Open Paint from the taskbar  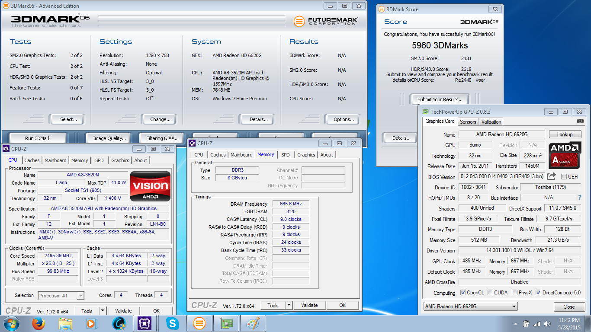pyautogui.click(x=253, y=323)
